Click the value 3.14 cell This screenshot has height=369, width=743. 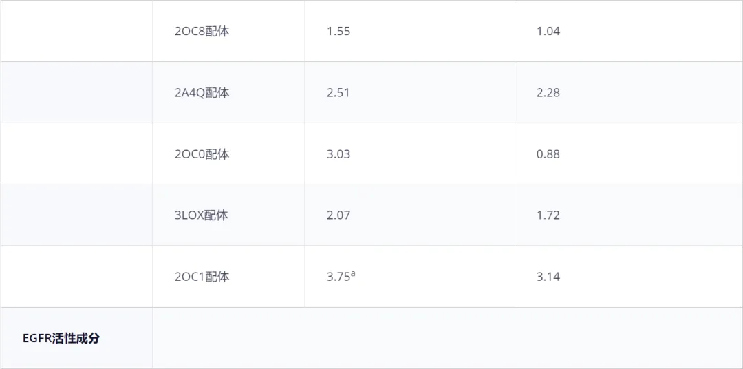tap(628, 277)
